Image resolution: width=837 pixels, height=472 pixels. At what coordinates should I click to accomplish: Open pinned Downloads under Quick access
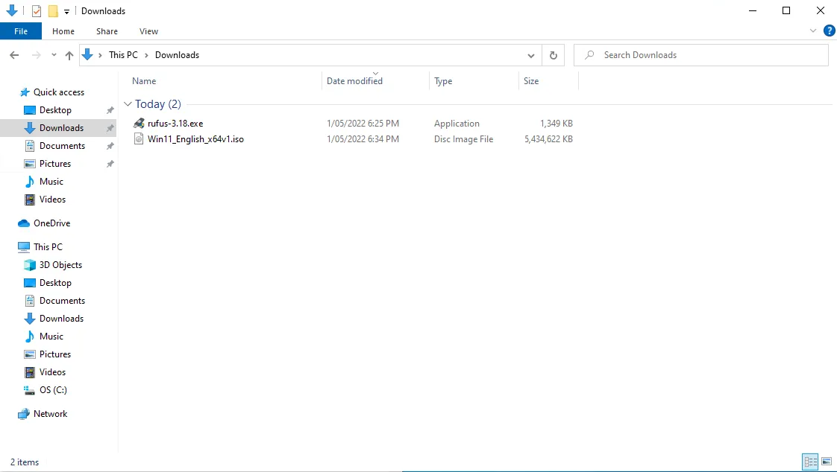tap(61, 128)
